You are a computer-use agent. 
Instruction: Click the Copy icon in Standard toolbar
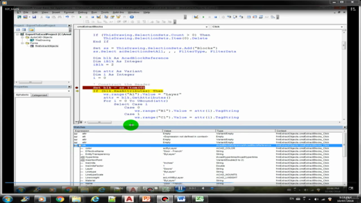click(47, 17)
